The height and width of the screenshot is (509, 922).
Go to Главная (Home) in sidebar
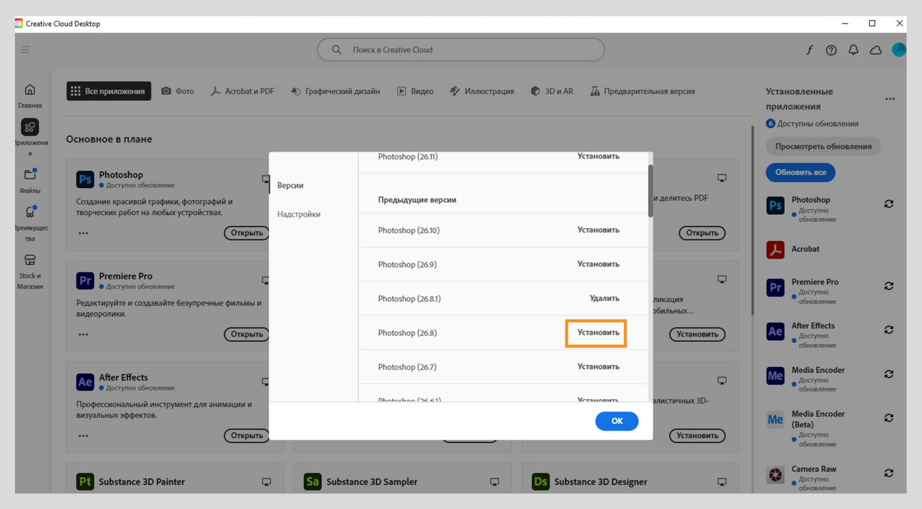tap(30, 96)
